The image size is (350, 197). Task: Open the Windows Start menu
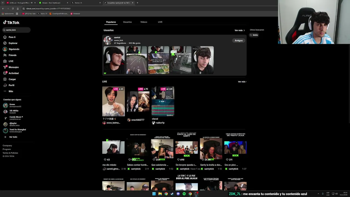pyautogui.click(x=154, y=194)
